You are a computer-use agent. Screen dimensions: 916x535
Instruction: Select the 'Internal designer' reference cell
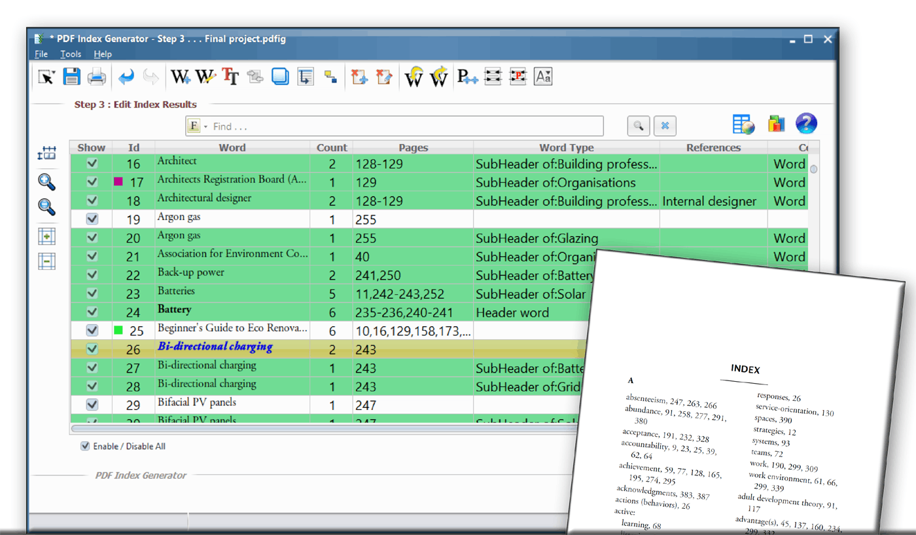[713, 201]
